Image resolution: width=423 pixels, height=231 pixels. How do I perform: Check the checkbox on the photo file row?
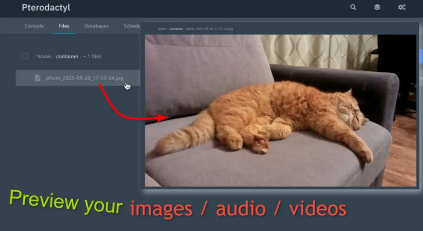click(25, 78)
